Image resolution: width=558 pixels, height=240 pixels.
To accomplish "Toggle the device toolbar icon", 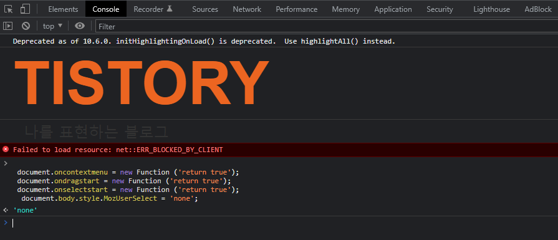I will [x=24, y=9].
